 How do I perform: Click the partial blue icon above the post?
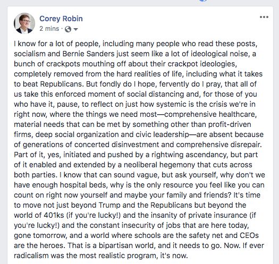203,1
